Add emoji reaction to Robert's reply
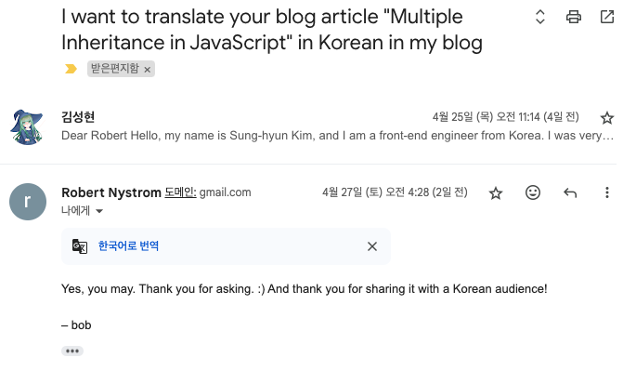 coord(533,192)
